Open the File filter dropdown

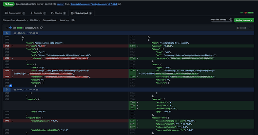click(x=35, y=20)
